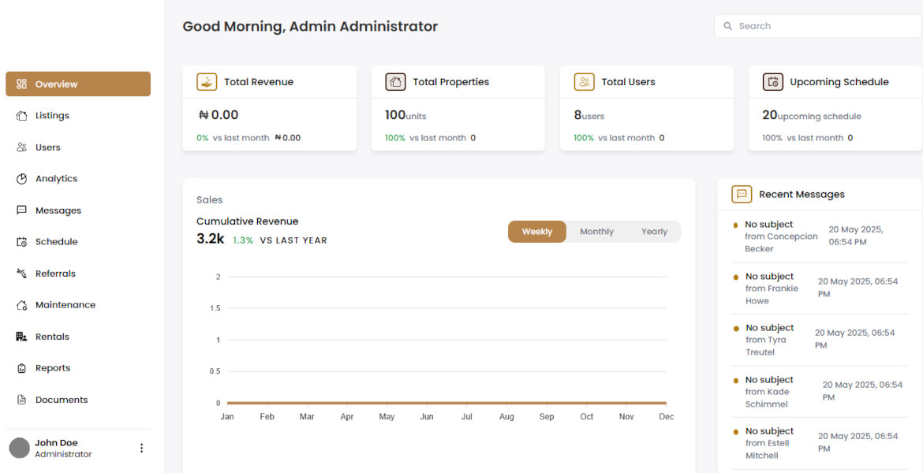Viewport: 923px width, 473px height.
Task: Open the Maintenance icon in sidebar
Action: tap(22, 305)
